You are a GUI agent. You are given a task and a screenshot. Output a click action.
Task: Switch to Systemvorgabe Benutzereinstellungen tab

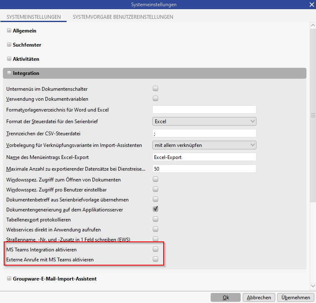coord(123,17)
